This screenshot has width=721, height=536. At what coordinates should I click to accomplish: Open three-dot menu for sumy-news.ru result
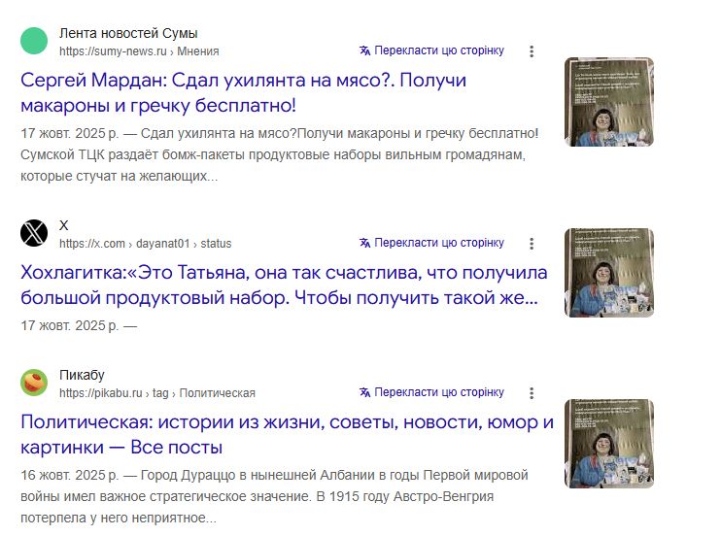point(531,51)
